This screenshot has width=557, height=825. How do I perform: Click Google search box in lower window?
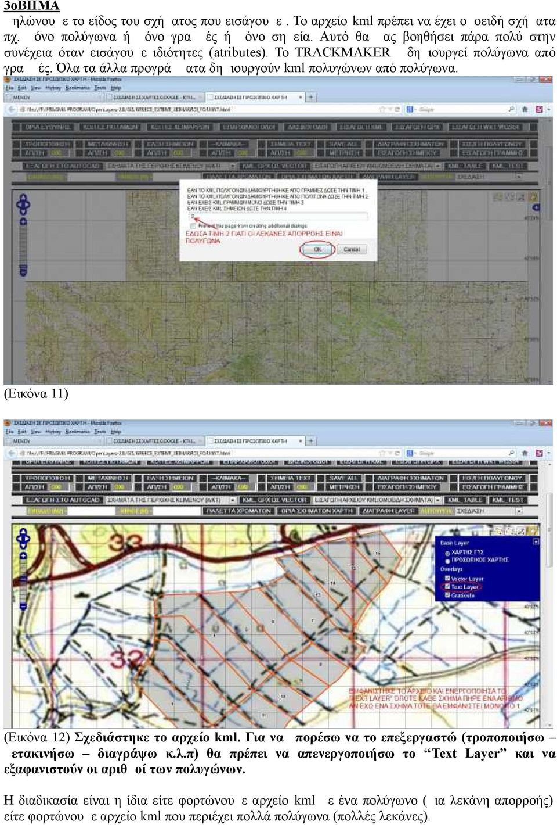point(461,453)
